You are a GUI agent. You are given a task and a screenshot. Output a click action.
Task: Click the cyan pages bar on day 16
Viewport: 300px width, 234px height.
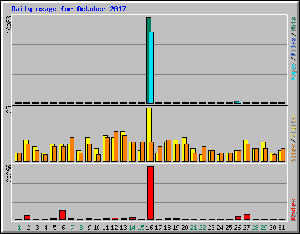(151, 67)
